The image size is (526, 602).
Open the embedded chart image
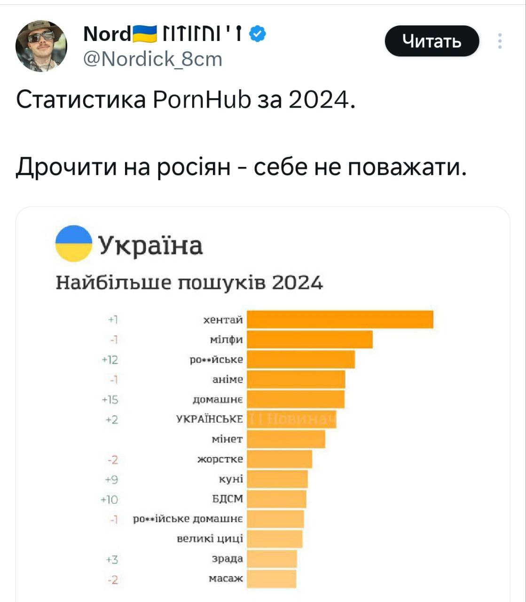pyautogui.click(x=263, y=404)
